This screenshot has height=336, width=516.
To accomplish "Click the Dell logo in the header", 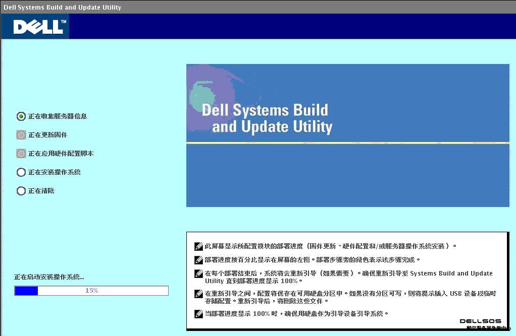I will pos(40,27).
